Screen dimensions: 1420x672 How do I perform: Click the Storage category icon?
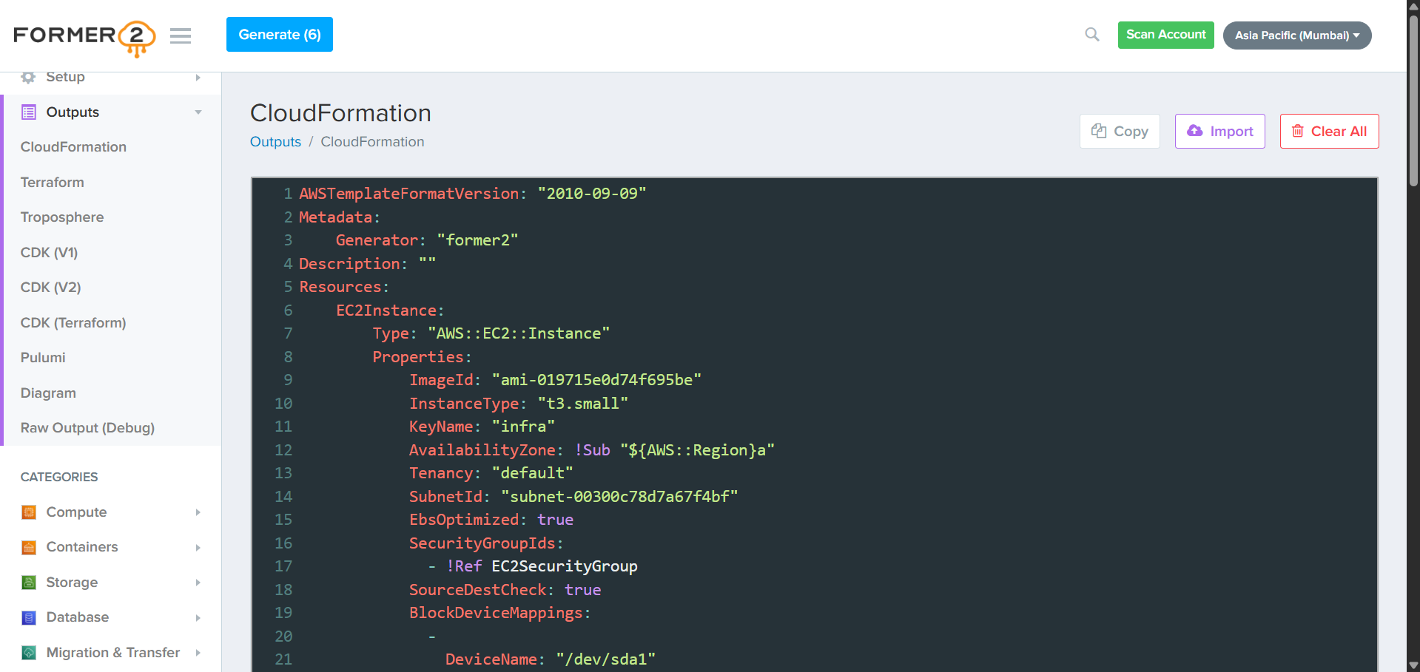pos(28,582)
